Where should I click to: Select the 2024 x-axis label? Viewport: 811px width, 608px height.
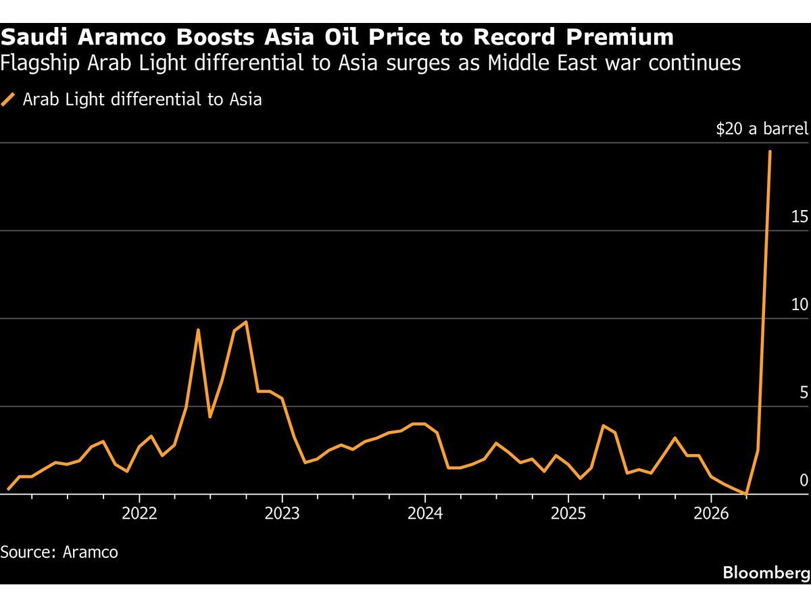tap(424, 514)
